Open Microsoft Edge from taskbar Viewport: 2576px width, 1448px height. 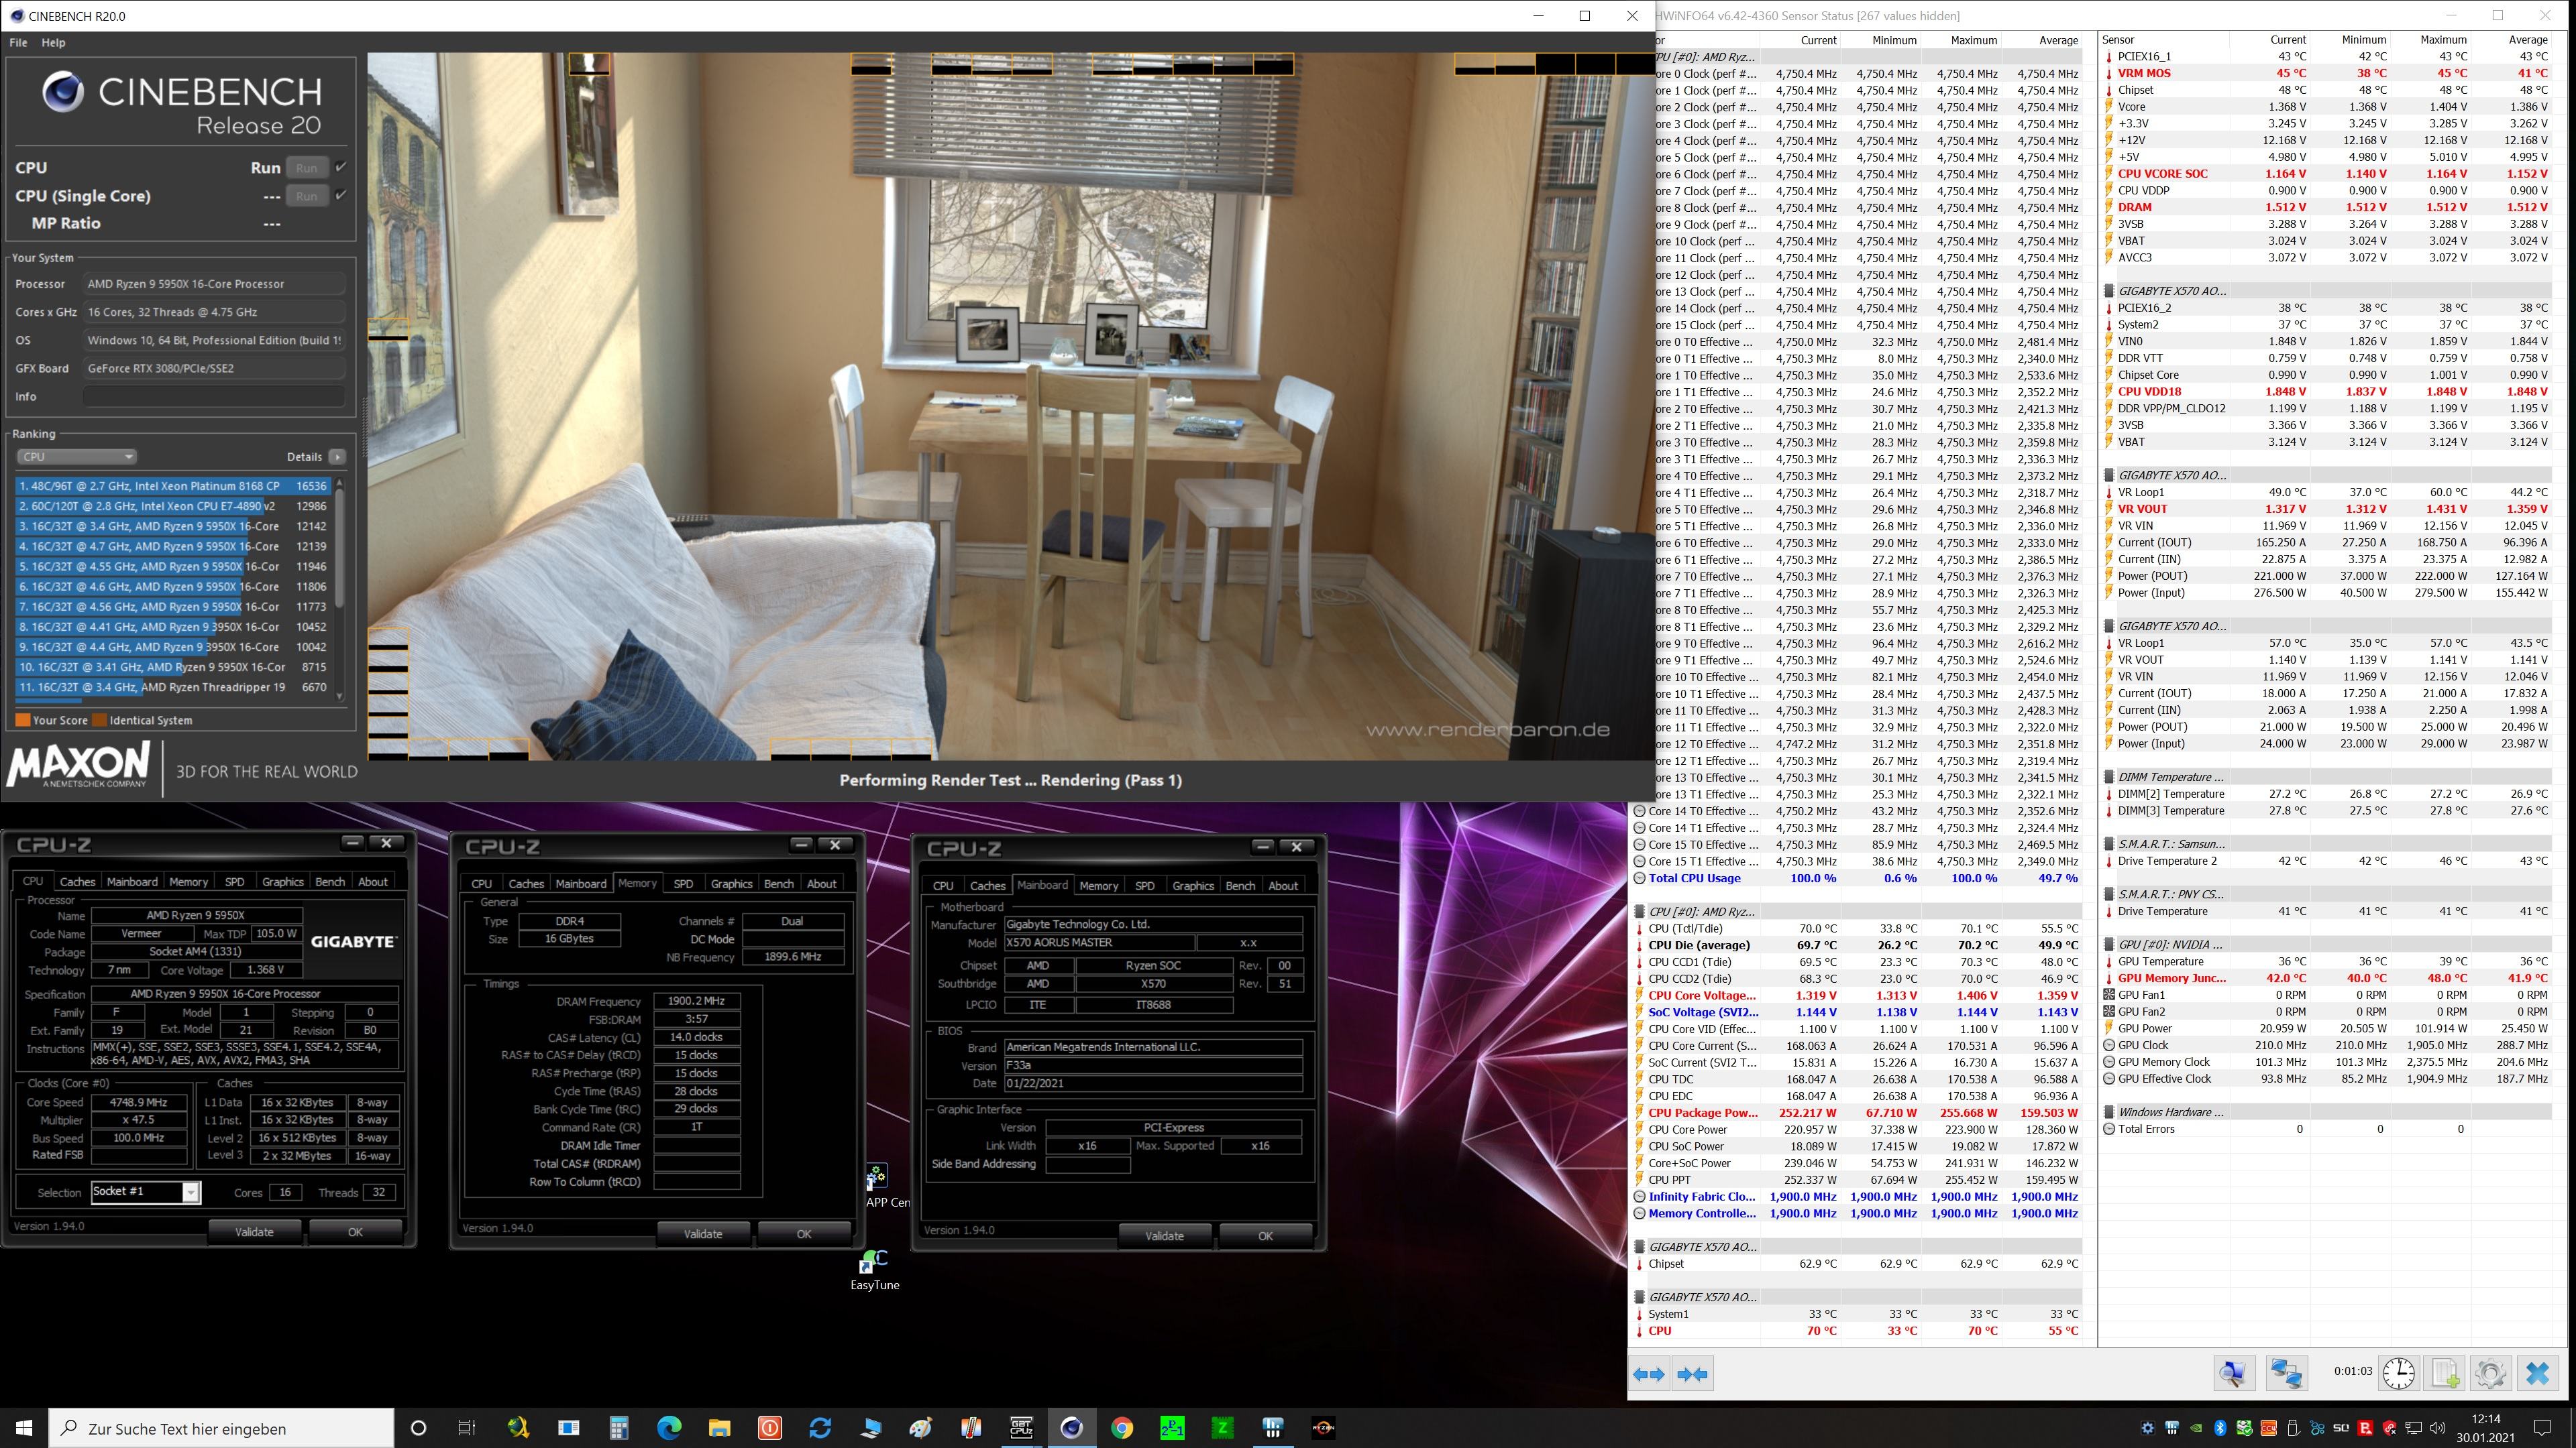pyautogui.click(x=669, y=1428)
